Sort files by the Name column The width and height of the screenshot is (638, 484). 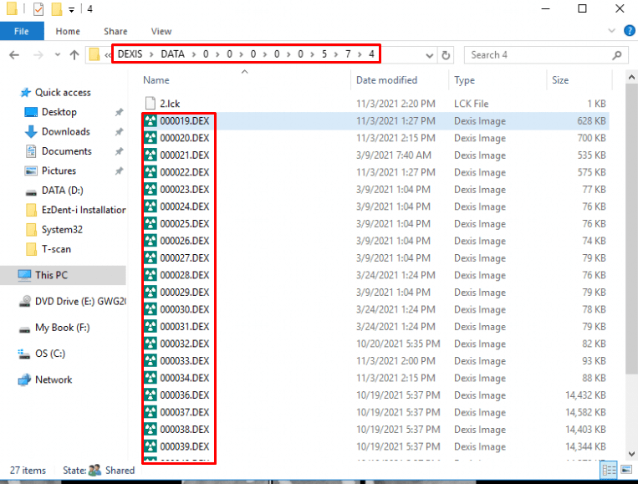pyautogui.click(x=156, y=80)
